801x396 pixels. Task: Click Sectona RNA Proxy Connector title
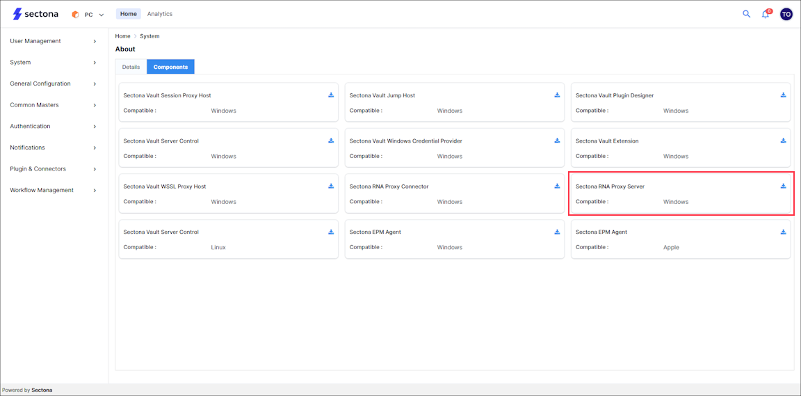[389, 187]
